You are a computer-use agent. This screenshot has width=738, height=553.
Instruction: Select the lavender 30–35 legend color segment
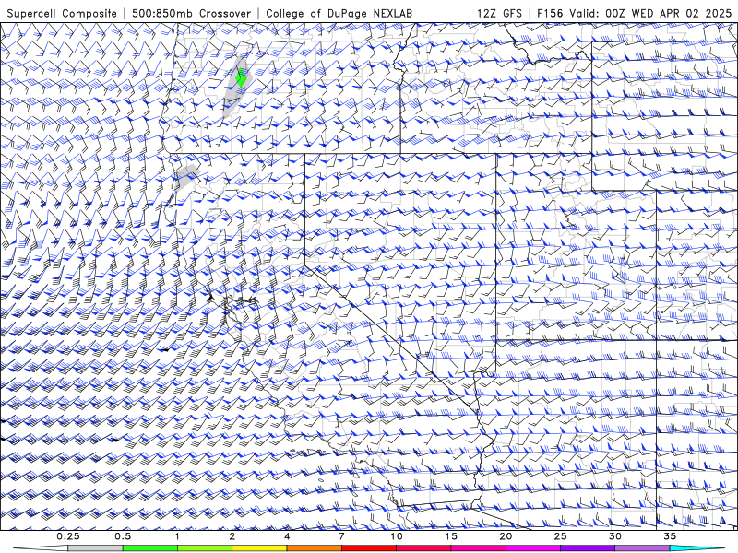pos(642,548)
